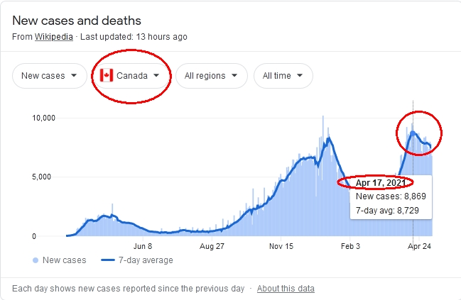The width and height of the screenshot is (461, 300).
Task: Open the New cases metric dropdown
Action: tap(50, 76)
